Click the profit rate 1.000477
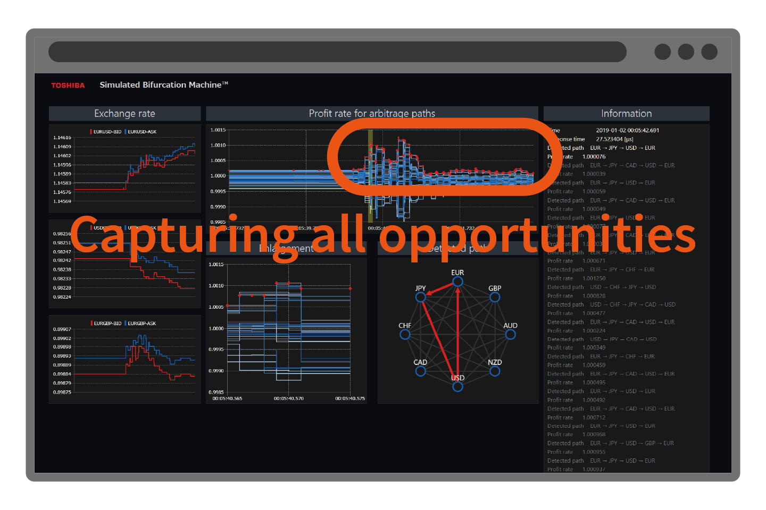The image size is (766, 510). [594, 313]
